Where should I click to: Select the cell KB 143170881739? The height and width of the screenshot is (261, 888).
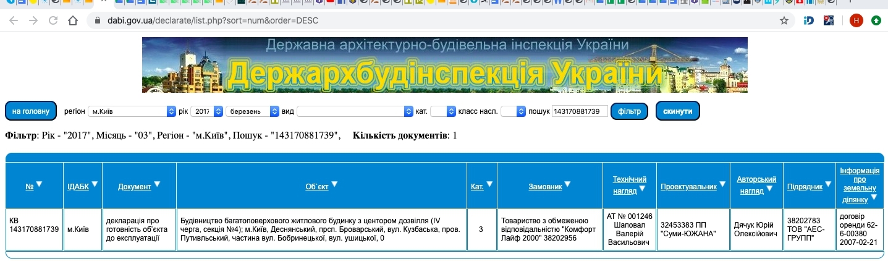click(x=34, y=229)
